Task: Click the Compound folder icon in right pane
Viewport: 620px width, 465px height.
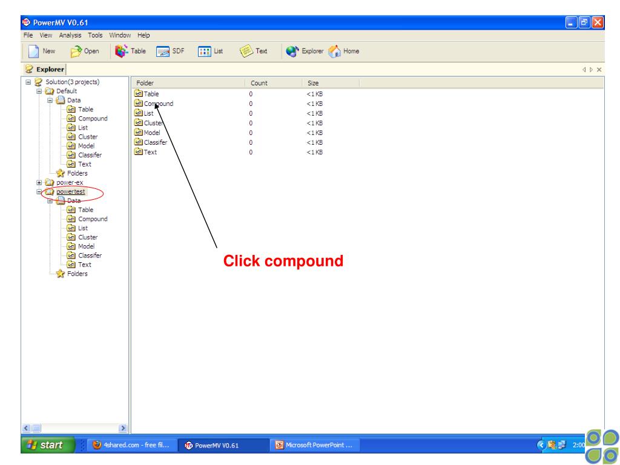Action: pyautogui.click(x=139, y=103)
